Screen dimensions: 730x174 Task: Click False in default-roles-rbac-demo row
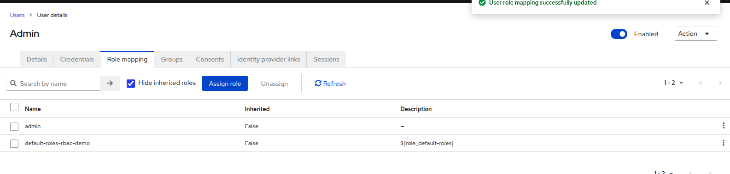coord(251,143)
